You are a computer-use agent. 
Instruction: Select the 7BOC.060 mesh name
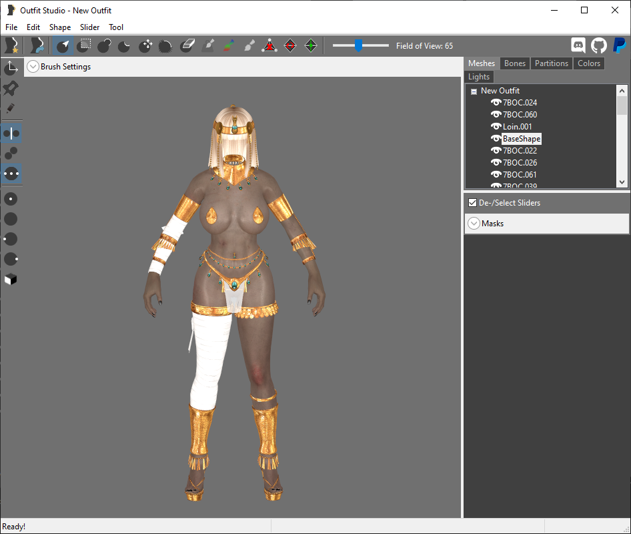click(x=520, y=114)
